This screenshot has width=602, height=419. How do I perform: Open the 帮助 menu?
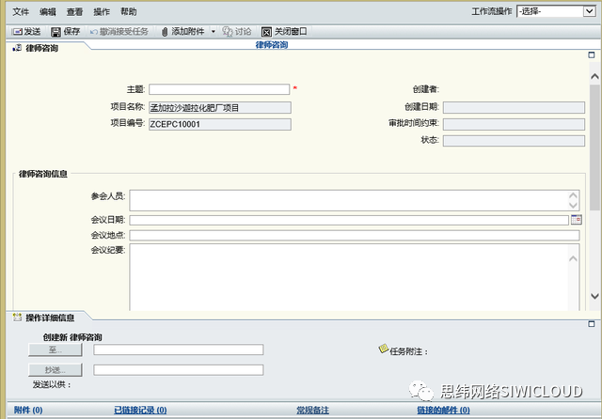[129, 12]
